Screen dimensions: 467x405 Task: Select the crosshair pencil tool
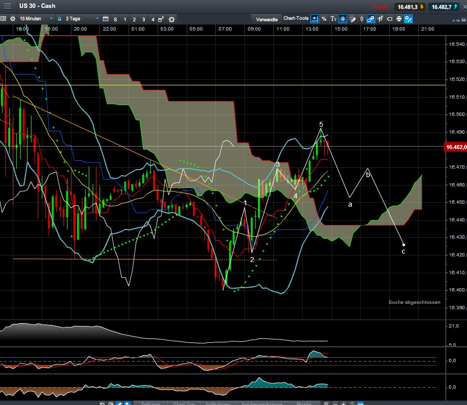pyautogui.click(x=352, y=19)
